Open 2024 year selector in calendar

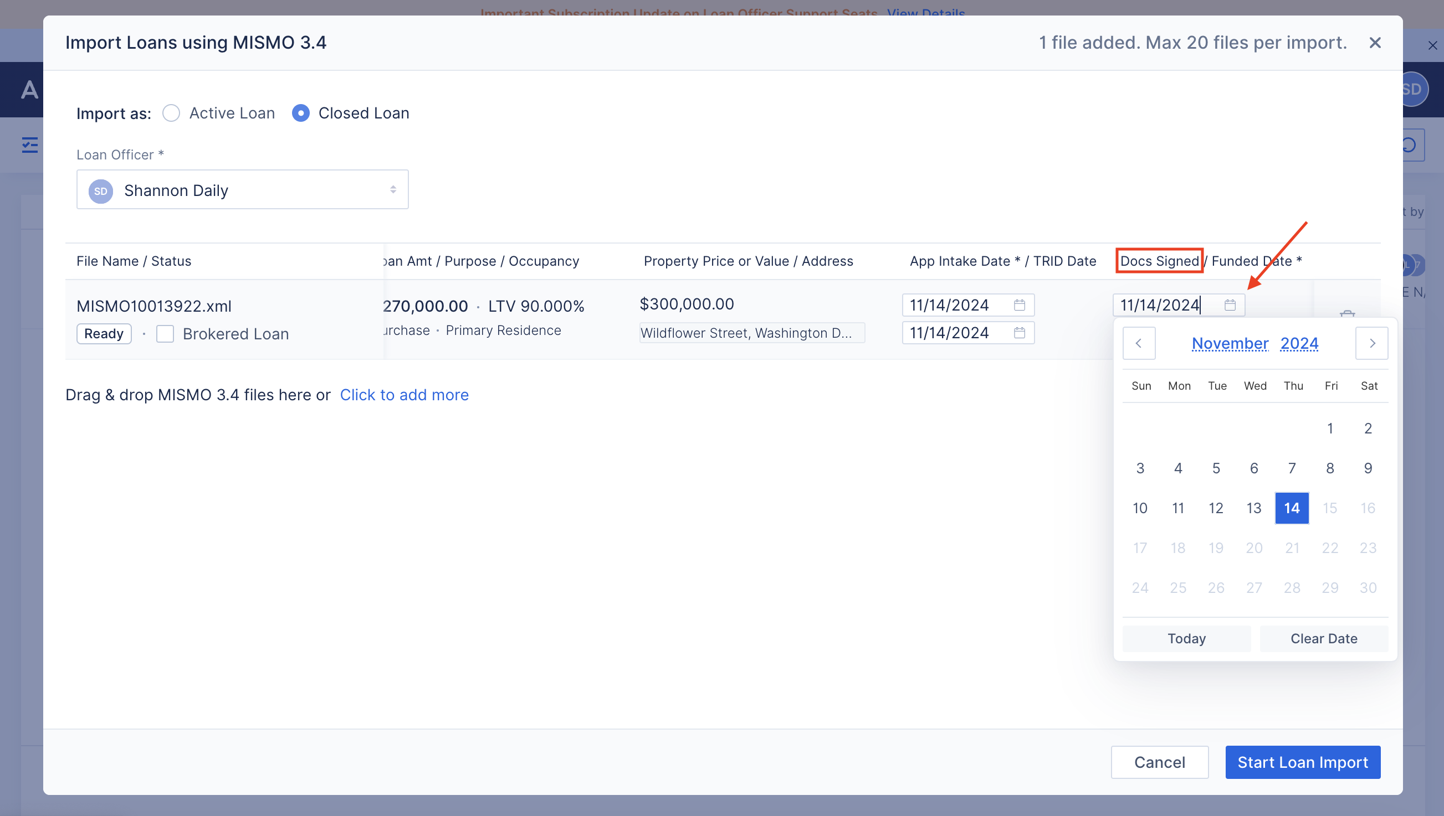point(1299,343)
